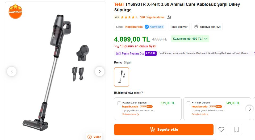Screen dimensions: 255x140
Task: Play the product Video
Action: click(94, 137)
